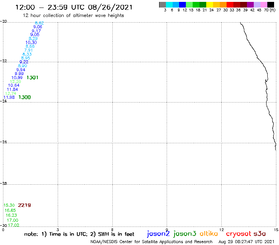This screenshot has width=279, height=245.
Task: Click the gray swatch in the color scale
Action: [162, 5]
